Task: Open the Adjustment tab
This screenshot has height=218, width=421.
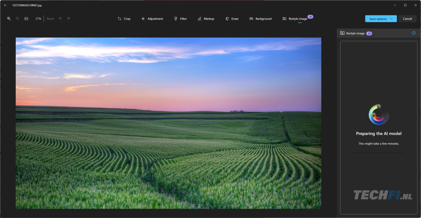Action: coord(152,19)
